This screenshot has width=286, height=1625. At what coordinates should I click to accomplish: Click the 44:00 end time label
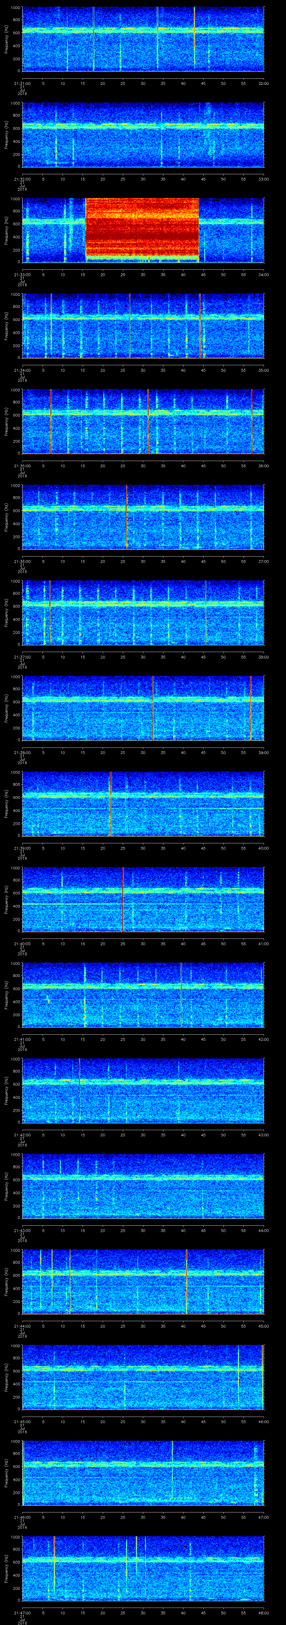pyautogui.click(x=263, y=1230)
